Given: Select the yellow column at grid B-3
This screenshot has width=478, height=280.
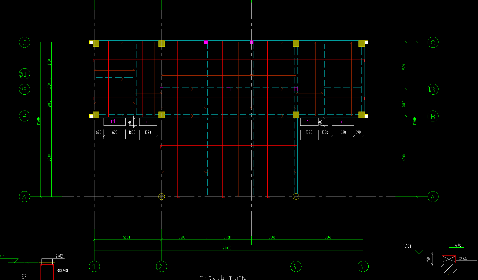Looking at the screenshot, I should [296, 115].
